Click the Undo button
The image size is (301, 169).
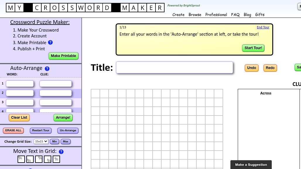click(x=252, y=68)
